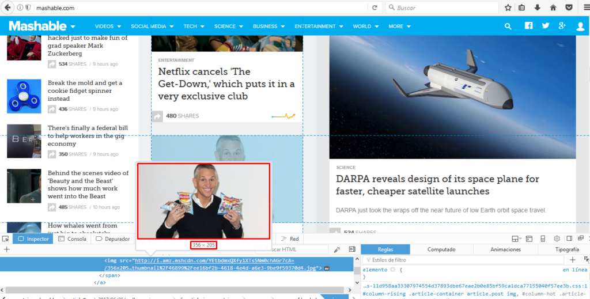Image resolution: width=590 pixels, height=299 pixels.
Task: Open the img src URL link in markup
Action: [210, 264]
